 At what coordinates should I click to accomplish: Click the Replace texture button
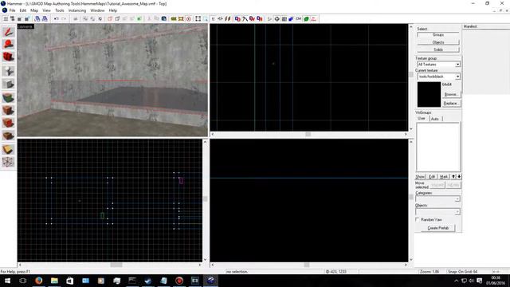click(x=451, y=103)
